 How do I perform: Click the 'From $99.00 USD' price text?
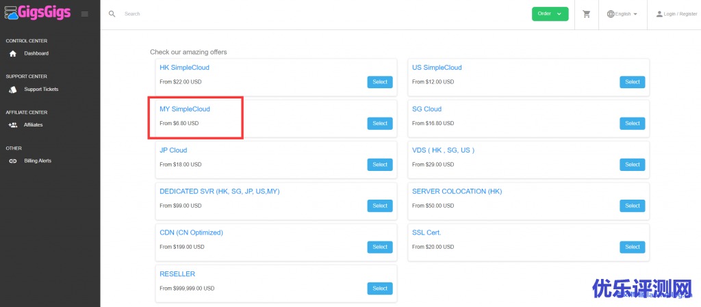pos(181,206)
